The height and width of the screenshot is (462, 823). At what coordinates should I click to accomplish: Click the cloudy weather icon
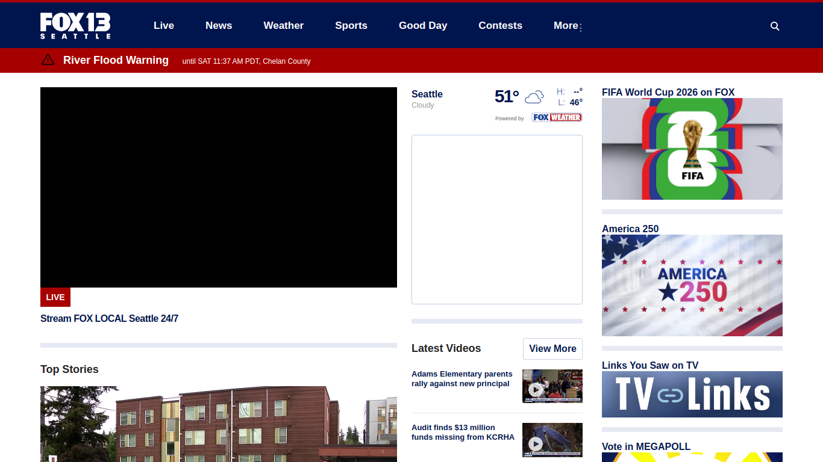(534, 97)
